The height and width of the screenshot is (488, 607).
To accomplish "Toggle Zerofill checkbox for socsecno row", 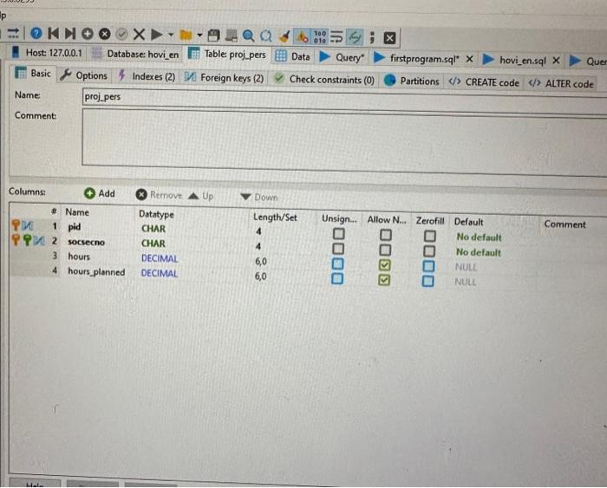I will [429, 251].
